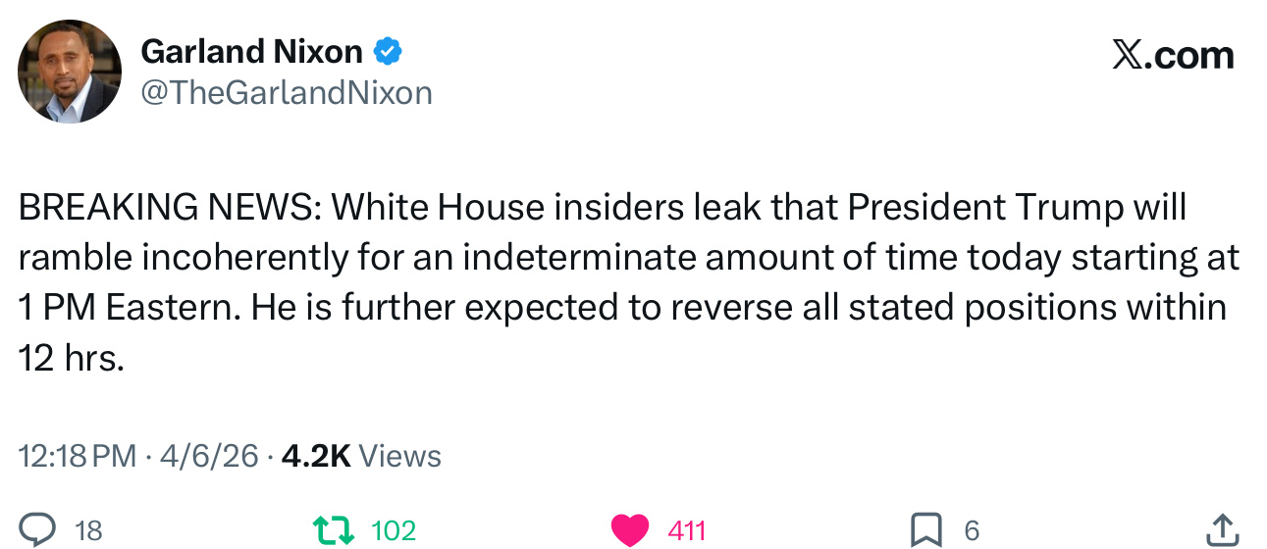The image size is (1267, 549).
Task: Click the reply count 18
Action: point(88,530)
